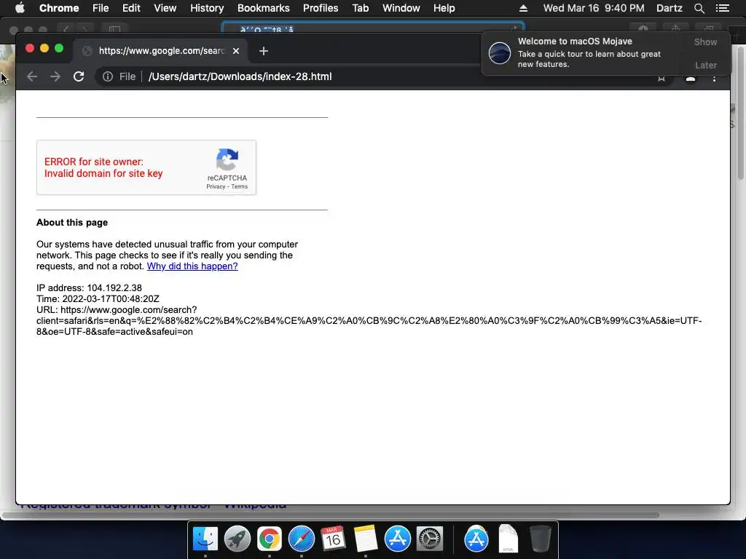Image resolution: width=746 pixels, height=559 pixels.
Task: Open the HTML file in the Dock
Action: [508, 539]
